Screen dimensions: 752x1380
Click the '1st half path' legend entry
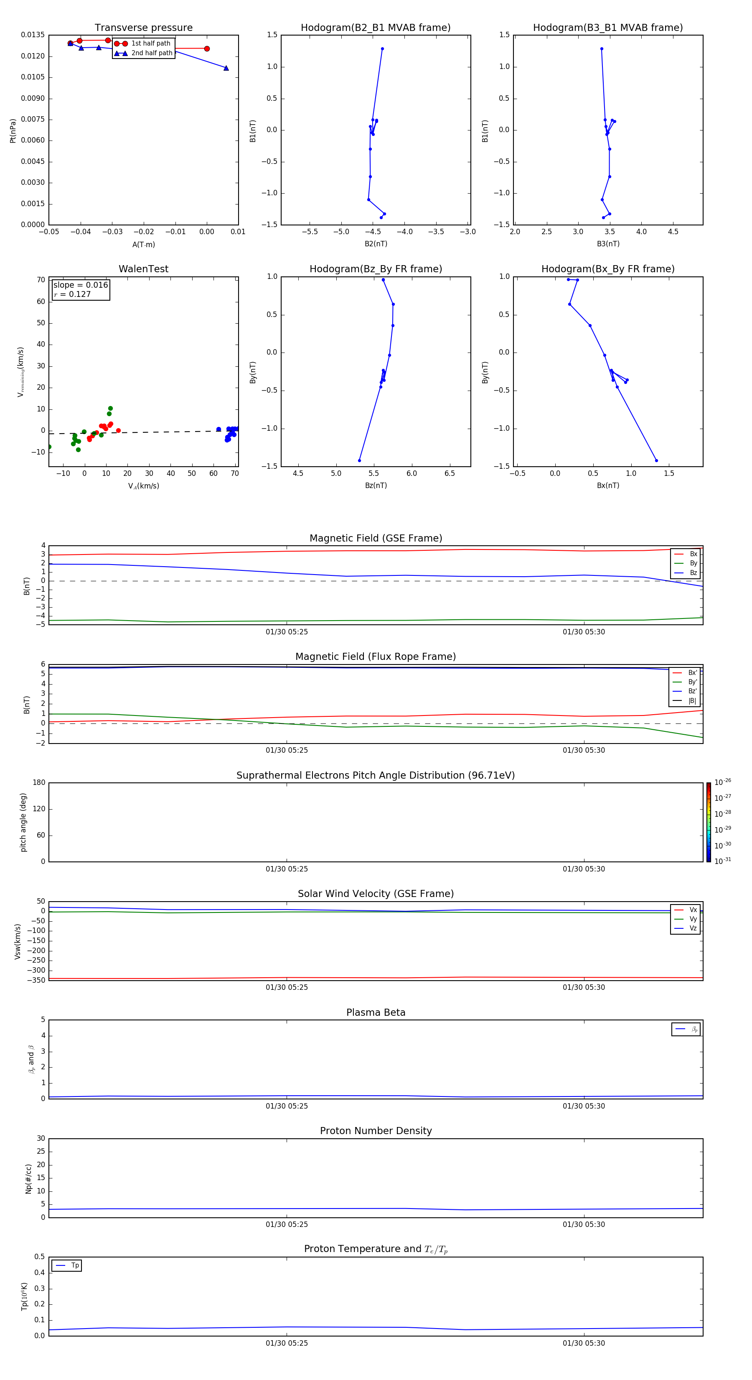click(142, 43)
